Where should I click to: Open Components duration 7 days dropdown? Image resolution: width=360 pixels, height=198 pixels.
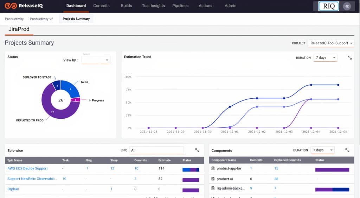point(323,150)
